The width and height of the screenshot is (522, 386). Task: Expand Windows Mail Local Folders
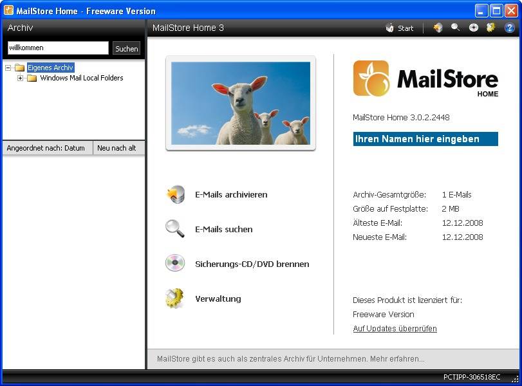coord(20,77)
